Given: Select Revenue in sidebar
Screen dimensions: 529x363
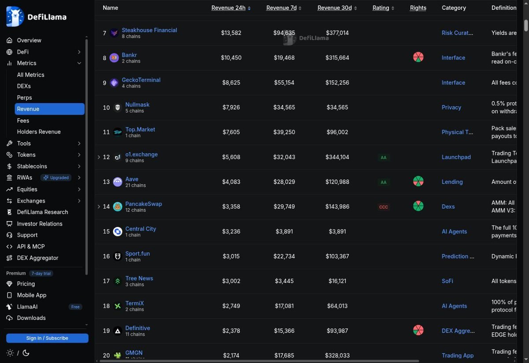Looking at the screenshot, I should coord(50,109).
